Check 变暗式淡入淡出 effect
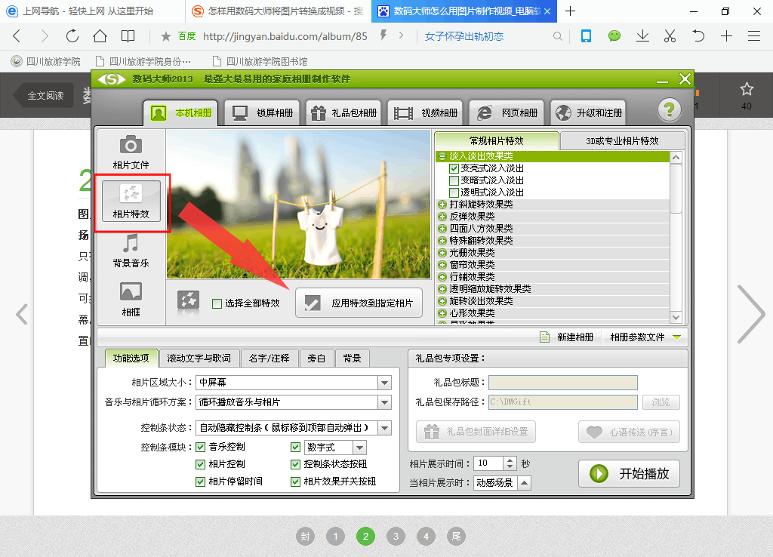773x557 pixels. (454, 180)
